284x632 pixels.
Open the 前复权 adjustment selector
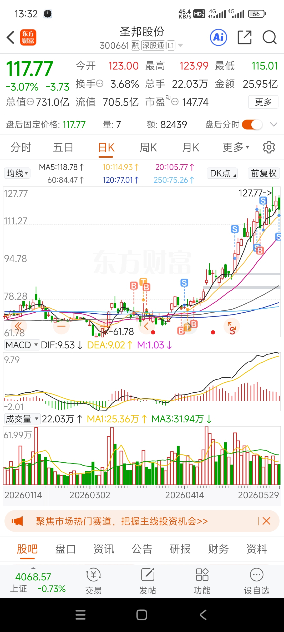point(264,173)
